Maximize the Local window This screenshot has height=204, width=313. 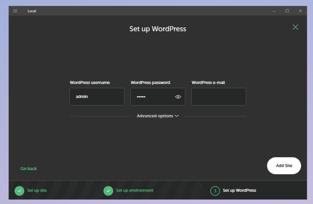point(287,11)
